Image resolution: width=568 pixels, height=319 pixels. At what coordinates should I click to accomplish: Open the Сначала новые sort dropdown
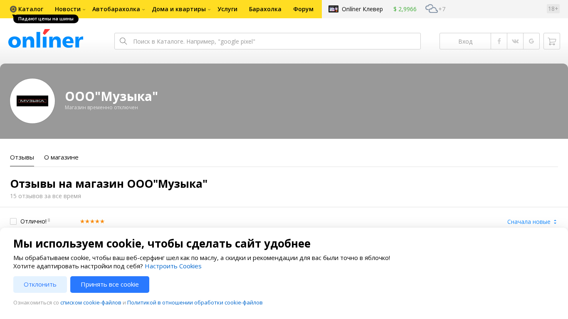[532, 222]
